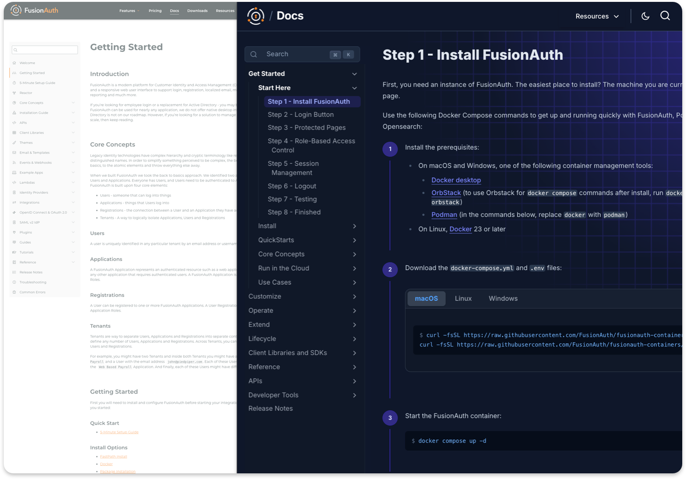Click the search box in the light sidebar
Viewport: 686px width, 479px height.
click(45, 50)
